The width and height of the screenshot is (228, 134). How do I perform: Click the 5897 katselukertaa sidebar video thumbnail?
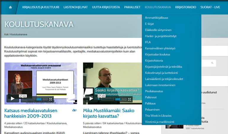coord(174,127)
